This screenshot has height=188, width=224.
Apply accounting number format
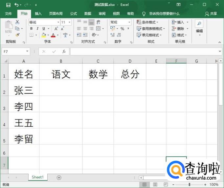113,29
